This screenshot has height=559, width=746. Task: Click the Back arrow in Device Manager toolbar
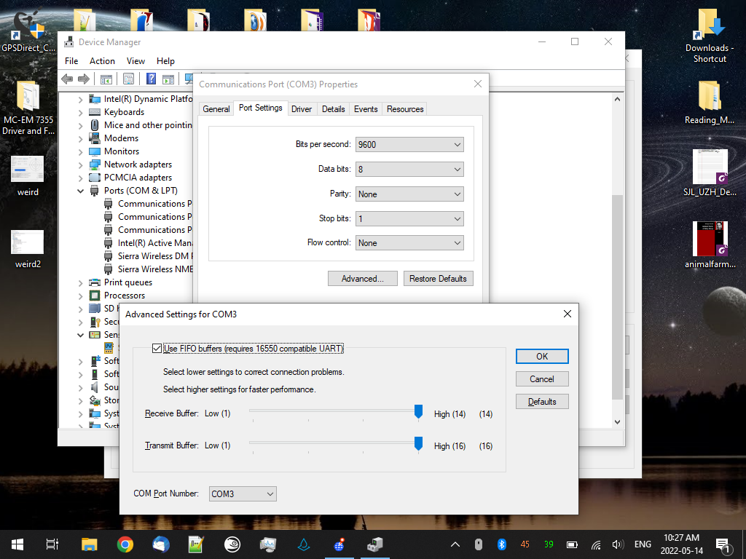tap(67, 79)
